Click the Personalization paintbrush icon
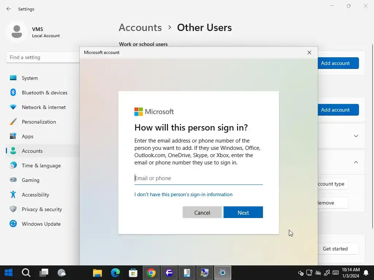Screen dimensions: 374x280 pos(13,122)
